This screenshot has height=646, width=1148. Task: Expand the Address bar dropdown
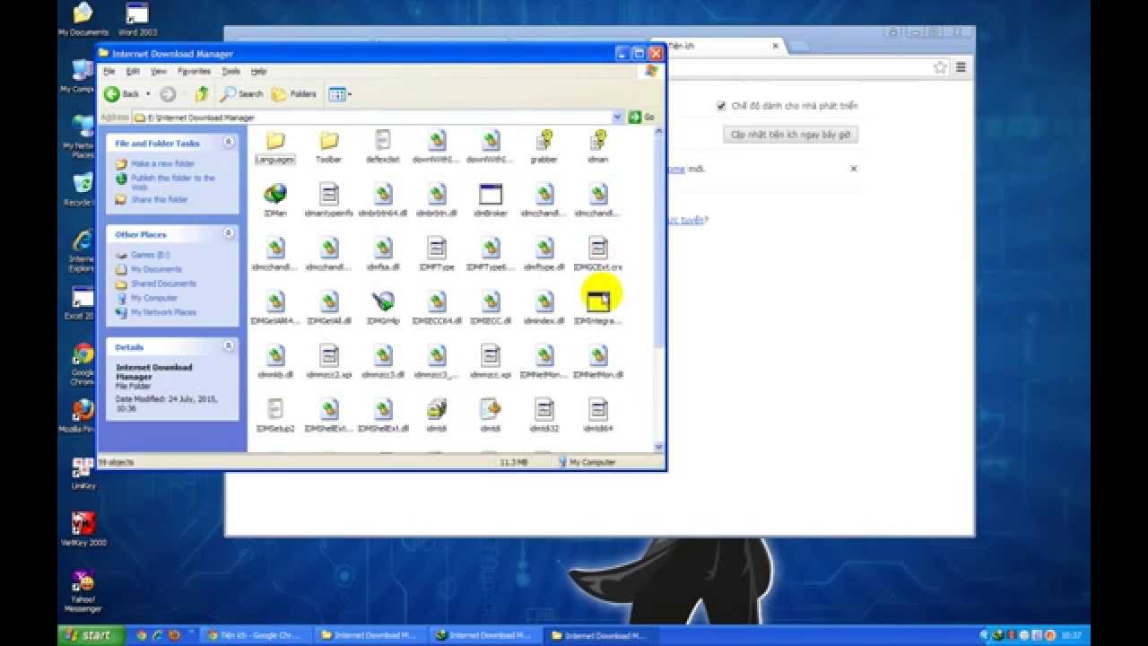pos(617,117)
